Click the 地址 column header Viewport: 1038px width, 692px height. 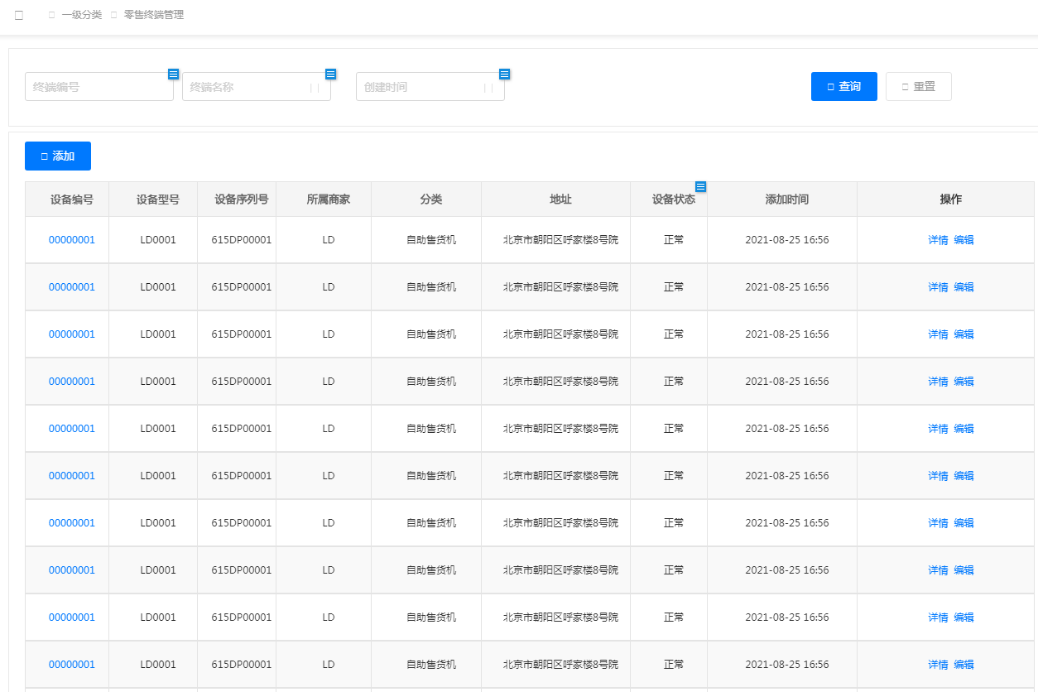560,199
